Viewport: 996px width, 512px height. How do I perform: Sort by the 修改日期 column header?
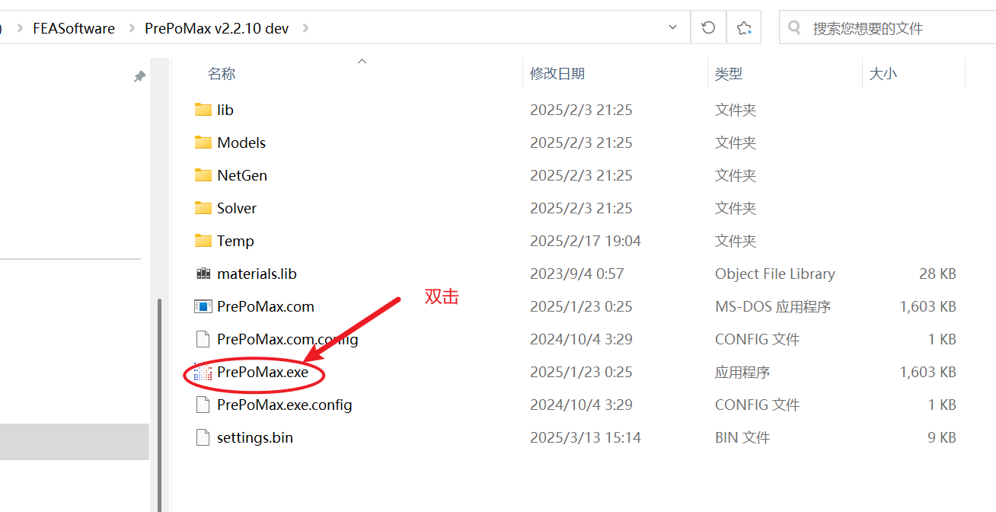click(557, 74)
